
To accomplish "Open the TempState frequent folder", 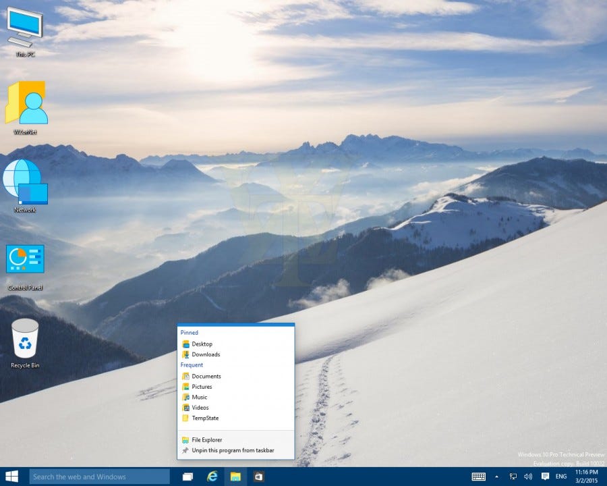I will tap(204, 418).
